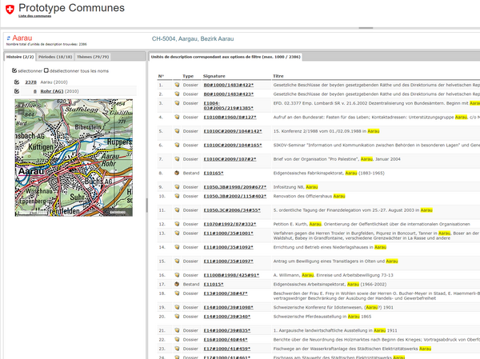
Task: Click the Titre column header
Action: click(x=278, y=76)
